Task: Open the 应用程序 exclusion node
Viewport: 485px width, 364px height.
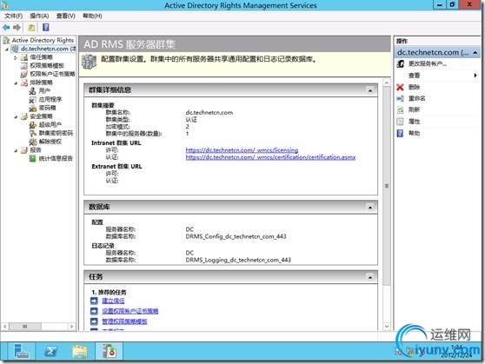Action: [50, 99]
